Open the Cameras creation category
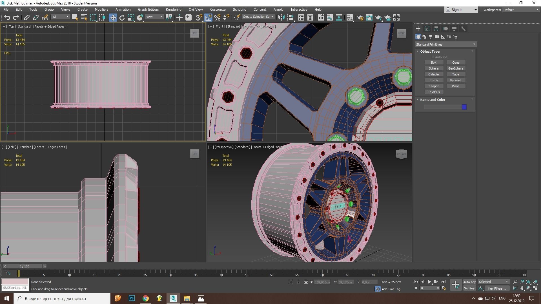Viewport: 541px width, 304px height. tap(437, 37)
